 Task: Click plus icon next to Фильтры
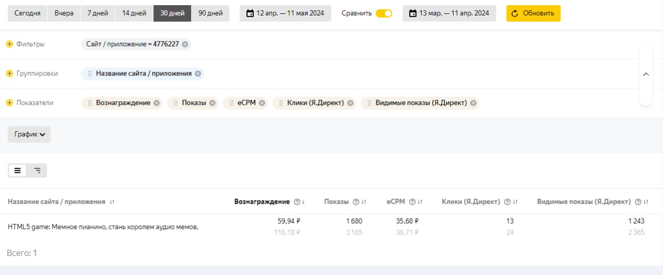9,44
